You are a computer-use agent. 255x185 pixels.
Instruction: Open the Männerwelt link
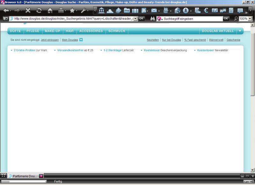216,40
